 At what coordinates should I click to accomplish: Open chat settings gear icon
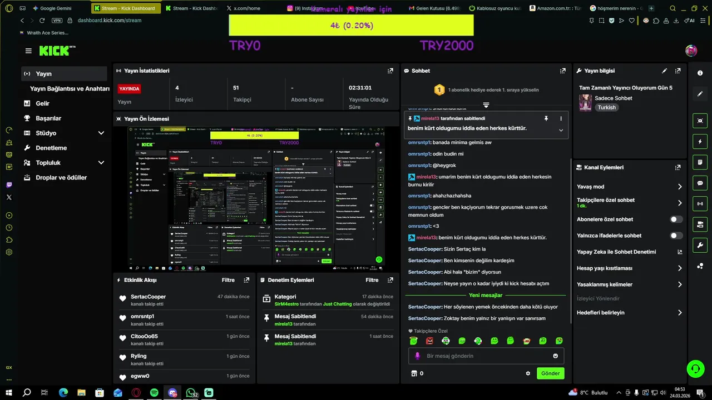click(528, 373)
